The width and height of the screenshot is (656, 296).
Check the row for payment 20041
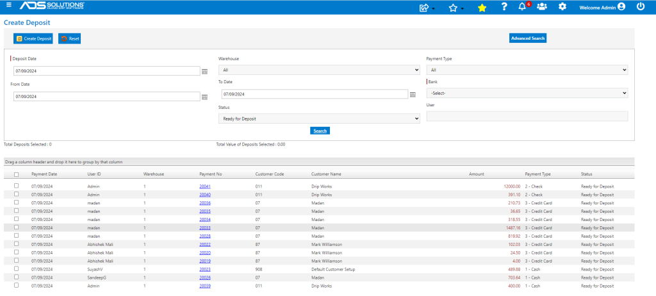pos(16,185)
